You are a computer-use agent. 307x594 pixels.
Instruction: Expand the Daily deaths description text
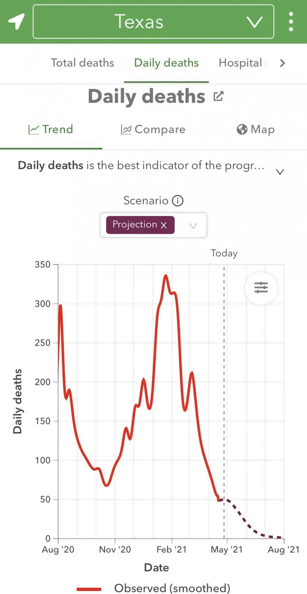(280, 172)
